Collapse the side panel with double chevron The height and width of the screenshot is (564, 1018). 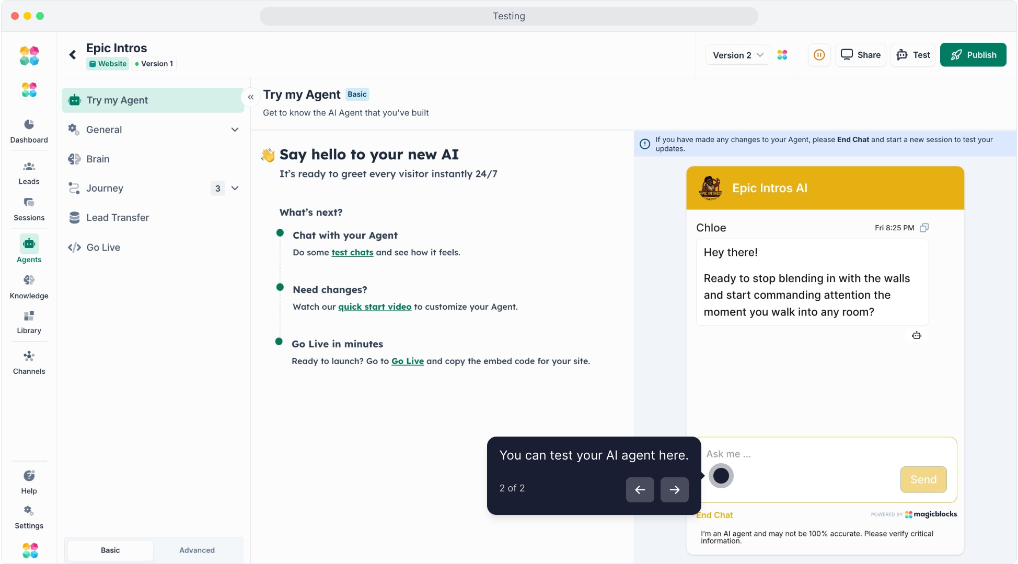(251, 97)
